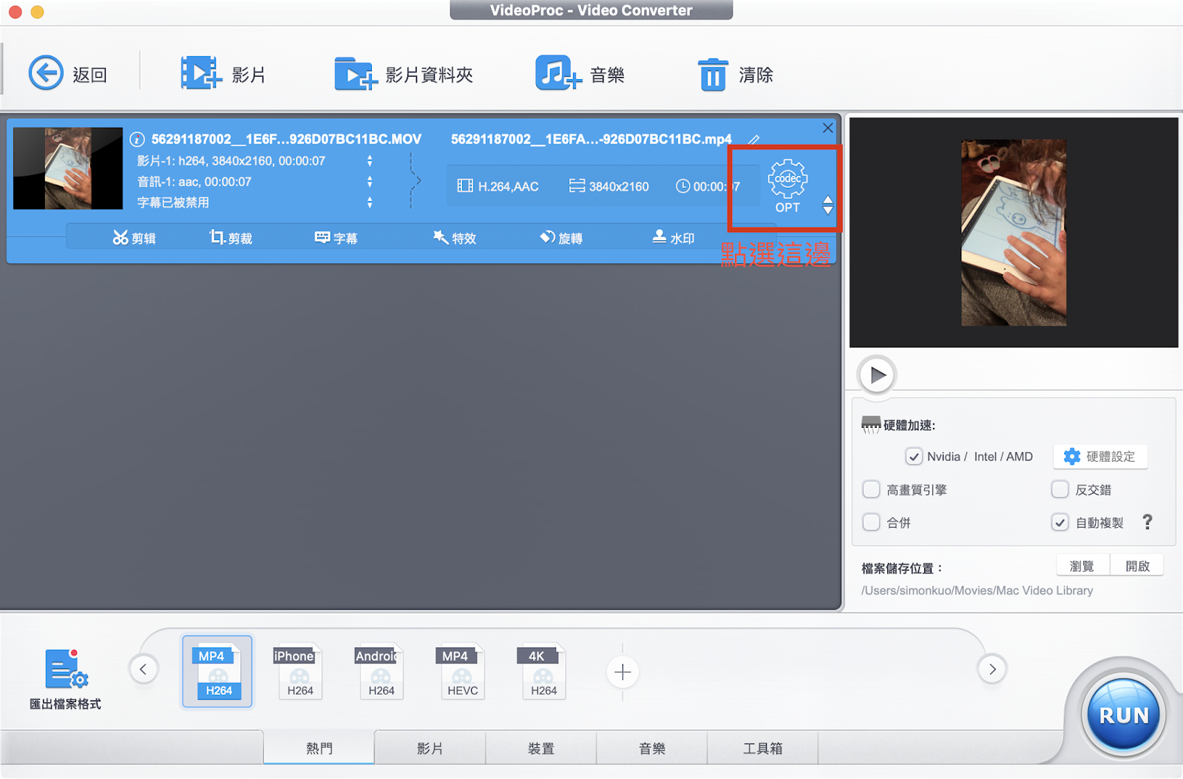1183x779 pixels.
Task: Switch to the 熱門 tab
Action: coord(319,748)
